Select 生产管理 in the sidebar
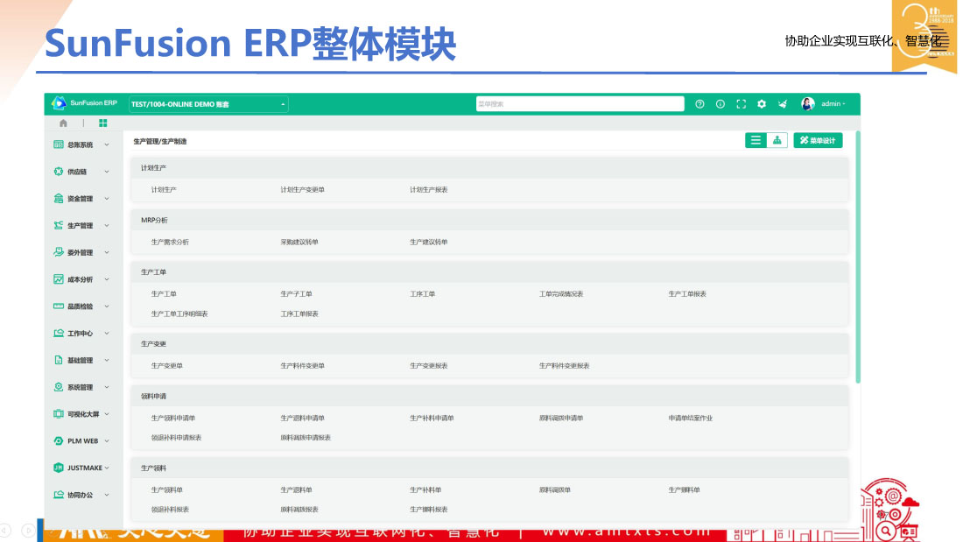963x542 pixels. pos(82,226)
